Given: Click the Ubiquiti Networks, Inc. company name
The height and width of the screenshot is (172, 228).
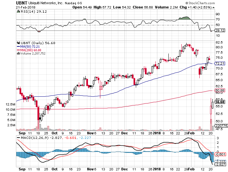Looking at the screenshot, I should point(46,3).
